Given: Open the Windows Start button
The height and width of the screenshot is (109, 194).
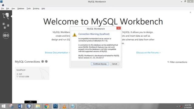Looking at the screenshot, I should click(x=3, y=106).
